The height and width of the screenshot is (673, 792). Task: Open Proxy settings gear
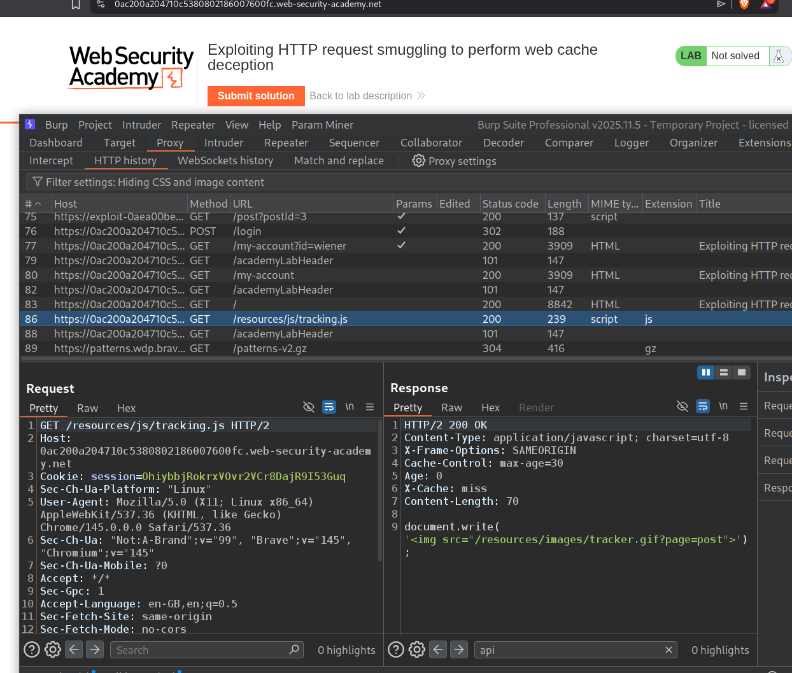418,160
